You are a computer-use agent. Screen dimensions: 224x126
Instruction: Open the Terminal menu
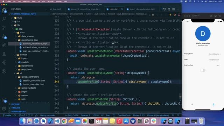pyautogui.click(x=50, y=1)
